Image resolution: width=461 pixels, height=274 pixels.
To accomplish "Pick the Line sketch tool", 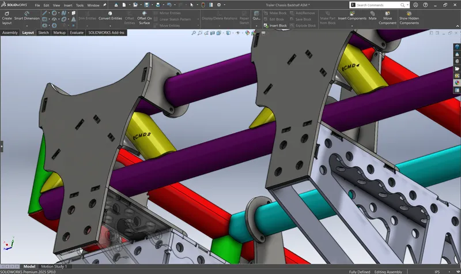I will (45, 13).
